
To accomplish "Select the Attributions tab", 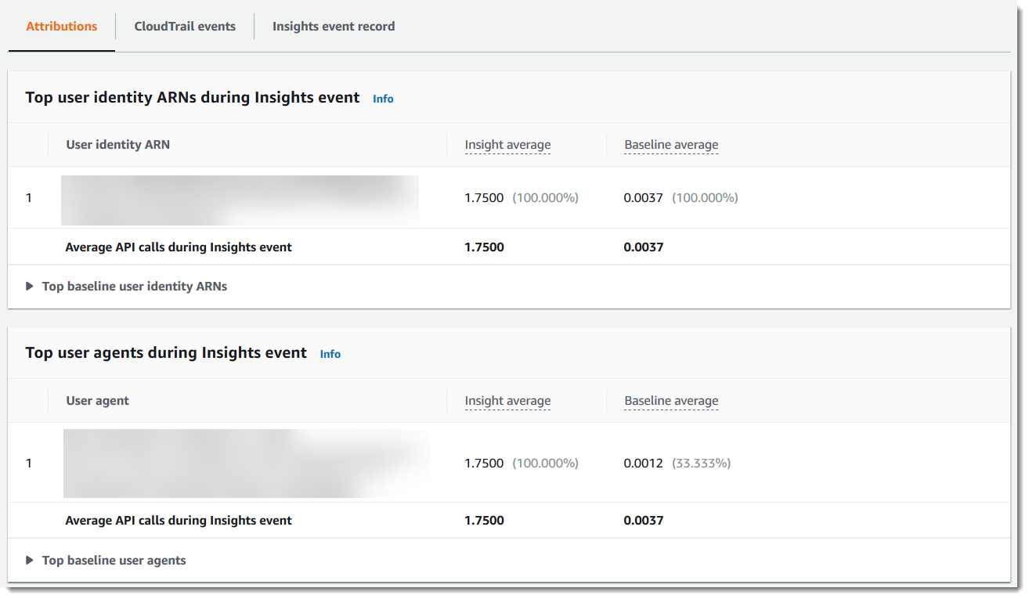I will pos(62,27).
